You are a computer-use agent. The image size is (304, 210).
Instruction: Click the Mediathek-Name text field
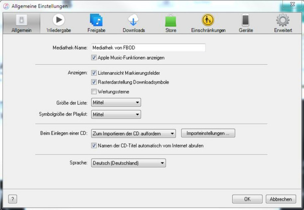click(148, 48)
